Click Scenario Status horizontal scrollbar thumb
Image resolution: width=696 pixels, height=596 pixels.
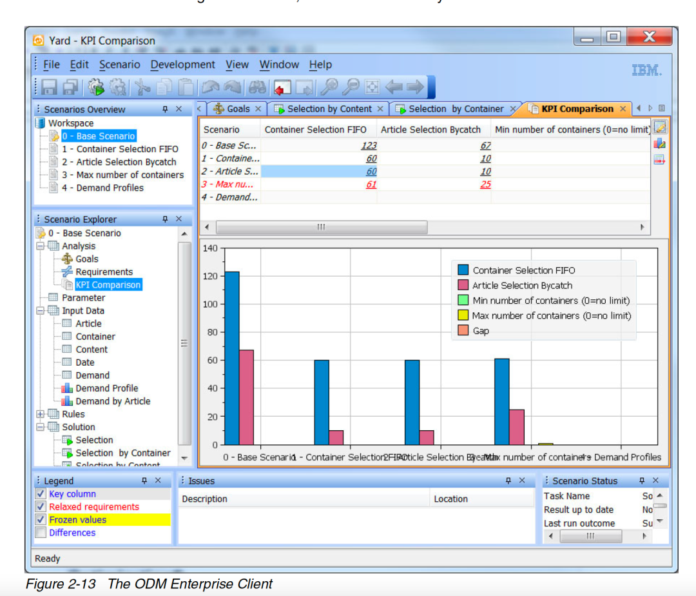[590, 536]
